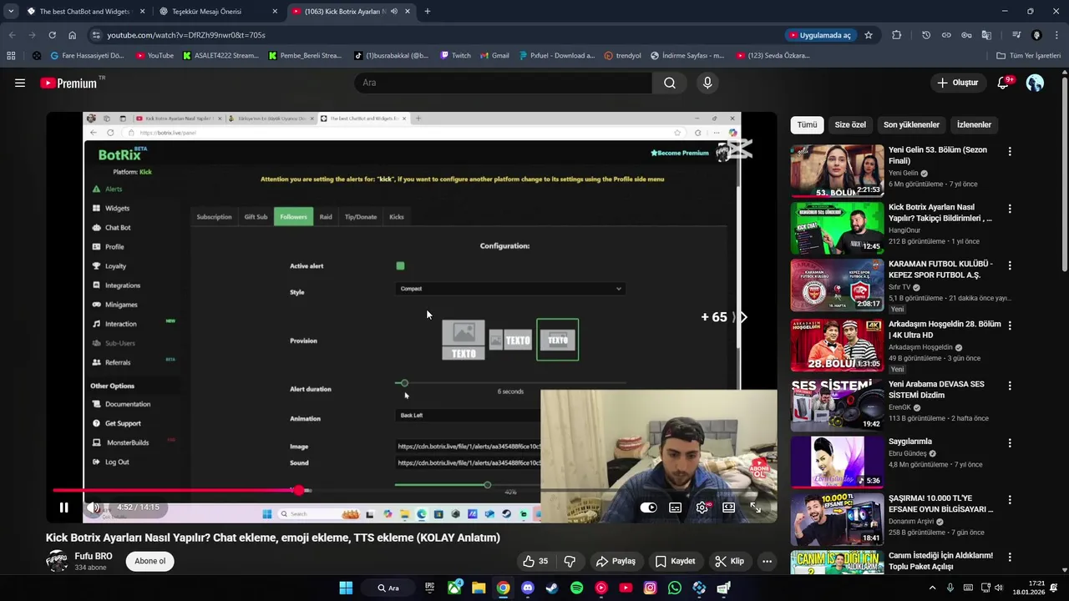Open Steam from the taskbar
1069x601 pixels.
pos(551,588)
